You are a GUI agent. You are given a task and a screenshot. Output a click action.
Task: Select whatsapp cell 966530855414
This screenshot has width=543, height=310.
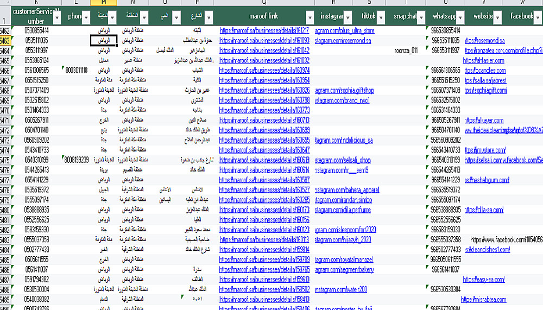click(446, 30)
